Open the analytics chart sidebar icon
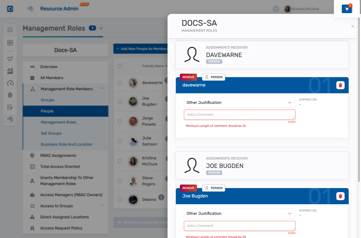Screen dimensions: 361x238 [10, 71]
